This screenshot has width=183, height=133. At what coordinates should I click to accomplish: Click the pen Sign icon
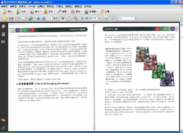tap(59, 11)
